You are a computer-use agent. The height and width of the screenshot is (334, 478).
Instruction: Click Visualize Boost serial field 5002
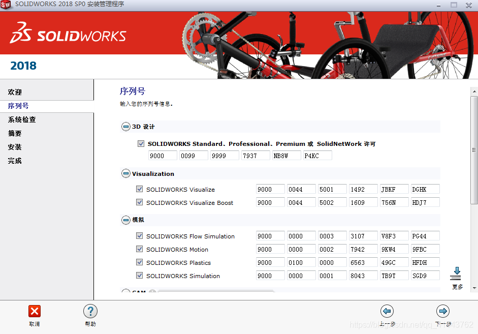point(332,202)
